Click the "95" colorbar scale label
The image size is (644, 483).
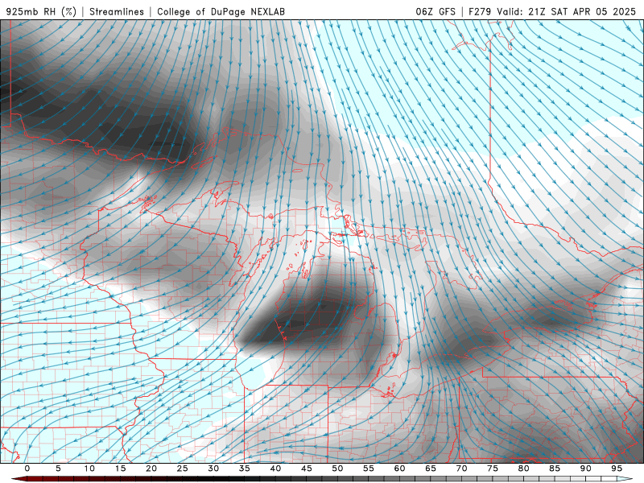[617, 469]
